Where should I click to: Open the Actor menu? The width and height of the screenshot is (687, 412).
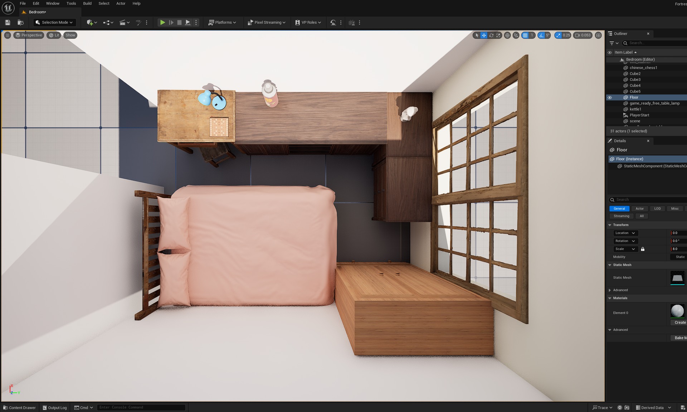[x=121, y=4]
